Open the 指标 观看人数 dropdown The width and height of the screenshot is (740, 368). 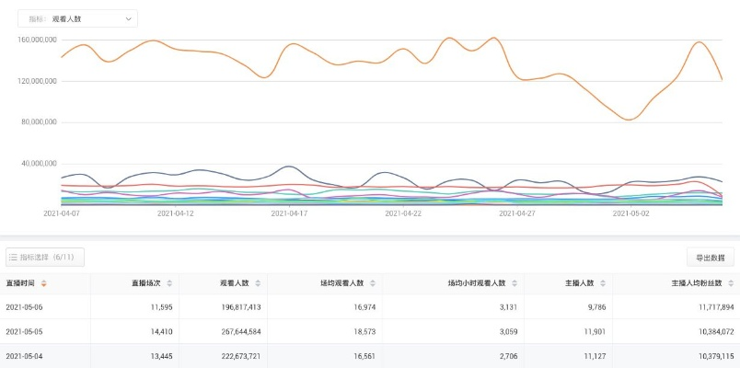pos(77,18)
